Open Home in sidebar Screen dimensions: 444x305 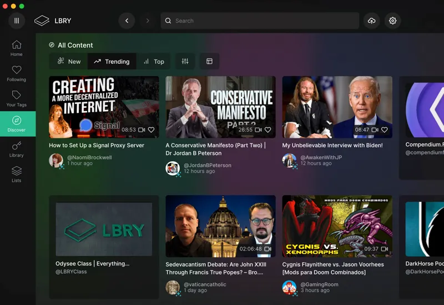(x=17, y=48)
